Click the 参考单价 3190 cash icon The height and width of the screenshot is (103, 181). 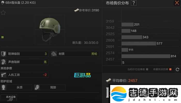(x=77, y=10)
